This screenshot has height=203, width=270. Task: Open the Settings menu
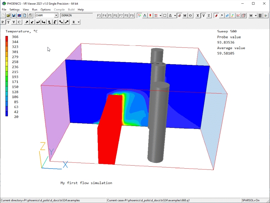coord(15,10)
